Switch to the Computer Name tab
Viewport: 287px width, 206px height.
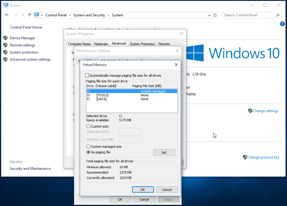79,44
